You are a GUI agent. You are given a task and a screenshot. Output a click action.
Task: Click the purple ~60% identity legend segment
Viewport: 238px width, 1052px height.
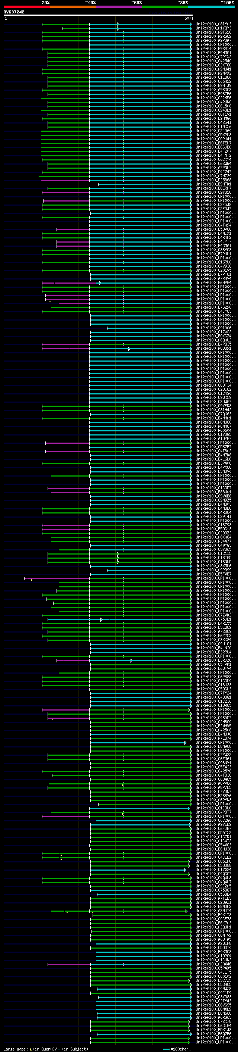pos(119,7)
